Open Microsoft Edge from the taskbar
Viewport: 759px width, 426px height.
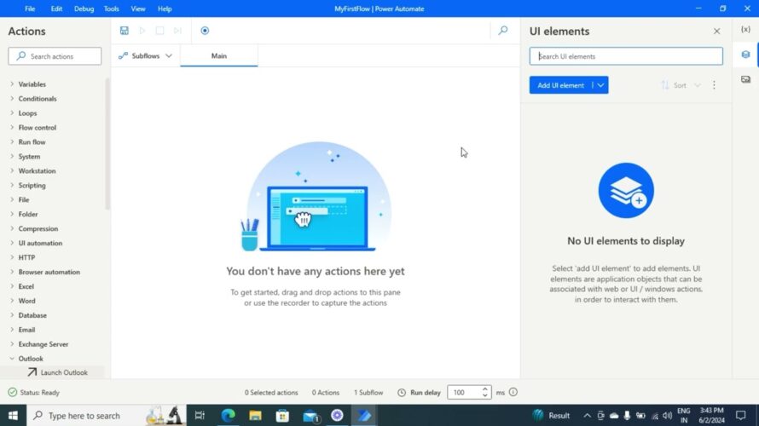[228, 416]
